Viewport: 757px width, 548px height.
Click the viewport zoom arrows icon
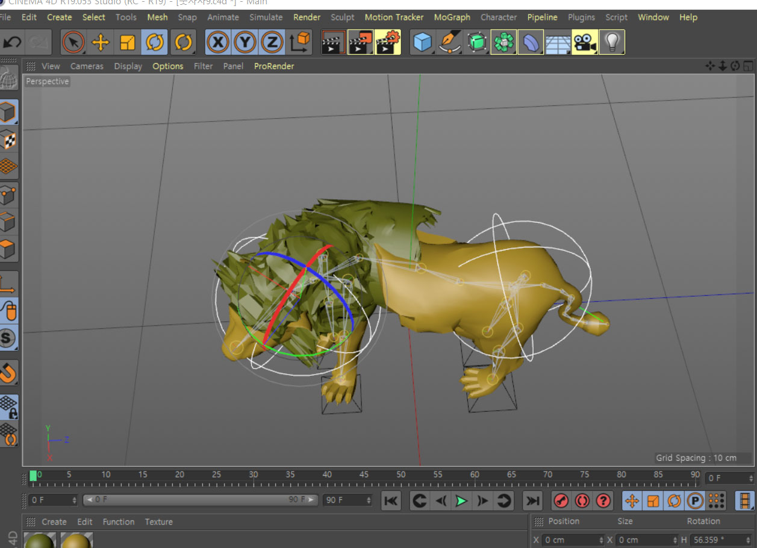723,66
